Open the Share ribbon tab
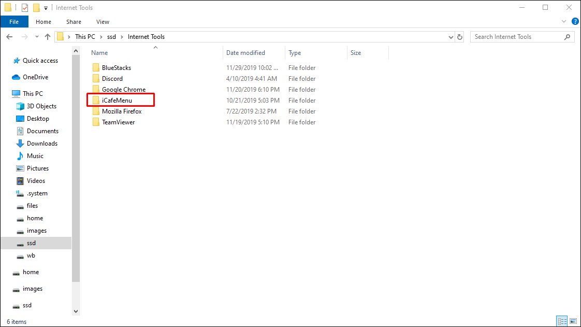Viewport: 581px width, 327px height. tap(74, 22)
